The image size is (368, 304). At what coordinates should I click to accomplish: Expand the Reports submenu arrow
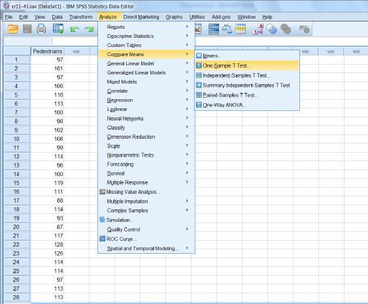coord(187,27)
